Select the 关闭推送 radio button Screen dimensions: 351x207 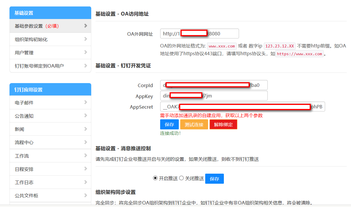pos(181,178)
